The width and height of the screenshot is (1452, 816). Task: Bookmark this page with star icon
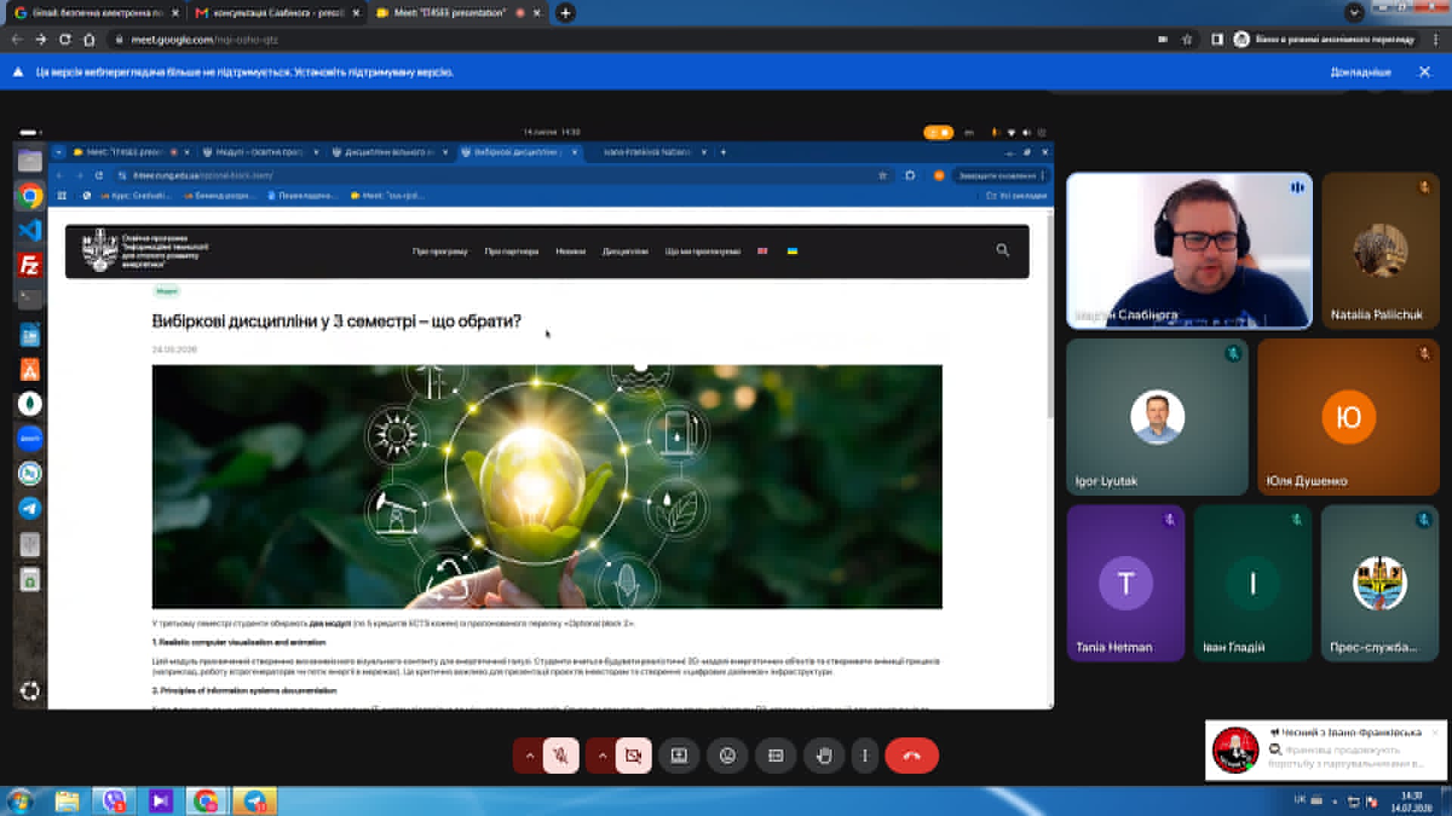[x=1187, y=39]
